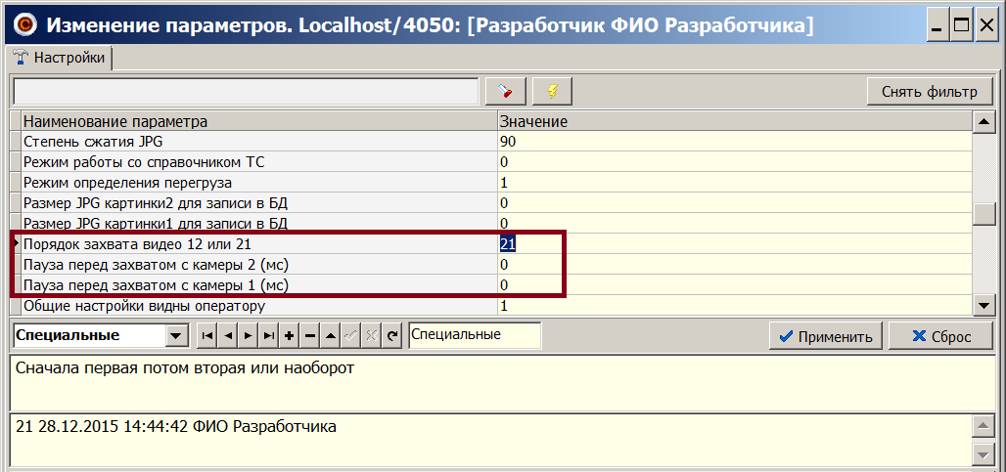Go to previous record in navigator

pyautogui.click(x=226, y=336)
